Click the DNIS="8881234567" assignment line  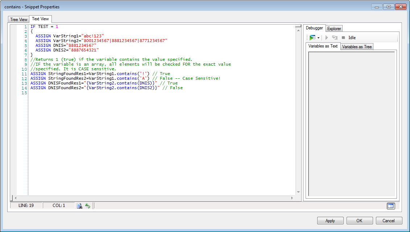pos(66,46)
